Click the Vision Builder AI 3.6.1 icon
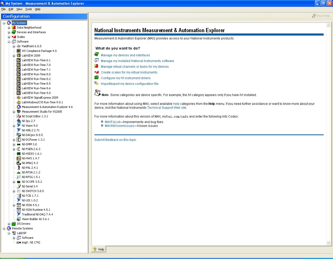The image size is (333, 259). 19,219
